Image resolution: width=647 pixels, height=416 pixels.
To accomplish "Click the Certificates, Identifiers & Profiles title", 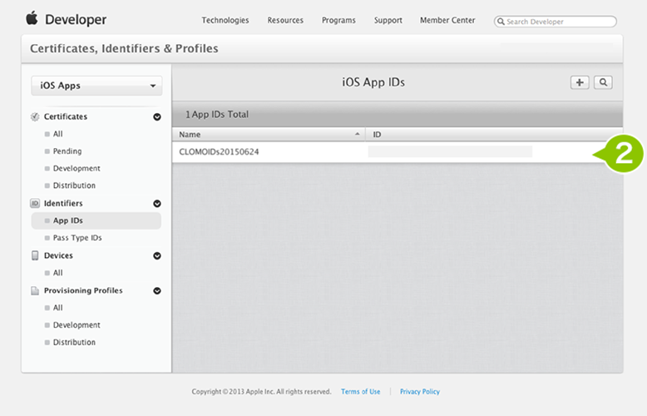I will coord(124,49).
